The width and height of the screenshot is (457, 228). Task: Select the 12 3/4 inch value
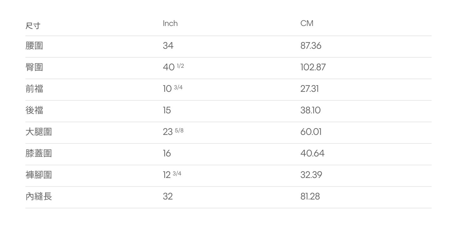[172, 175]
